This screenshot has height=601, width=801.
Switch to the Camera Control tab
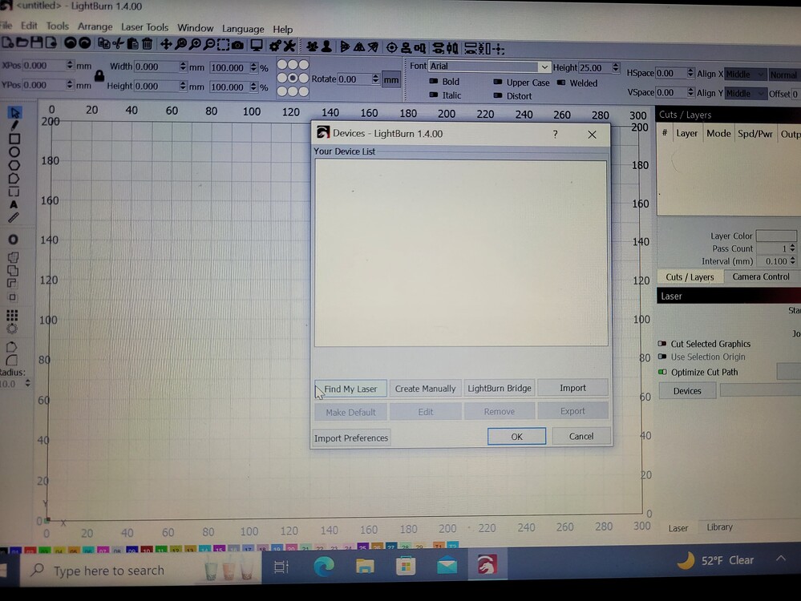pos(761,276)
